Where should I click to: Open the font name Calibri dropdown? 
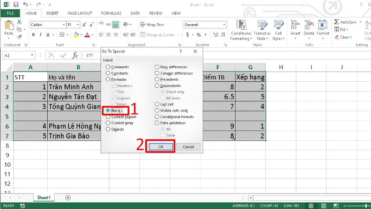(x=64, y=25)
